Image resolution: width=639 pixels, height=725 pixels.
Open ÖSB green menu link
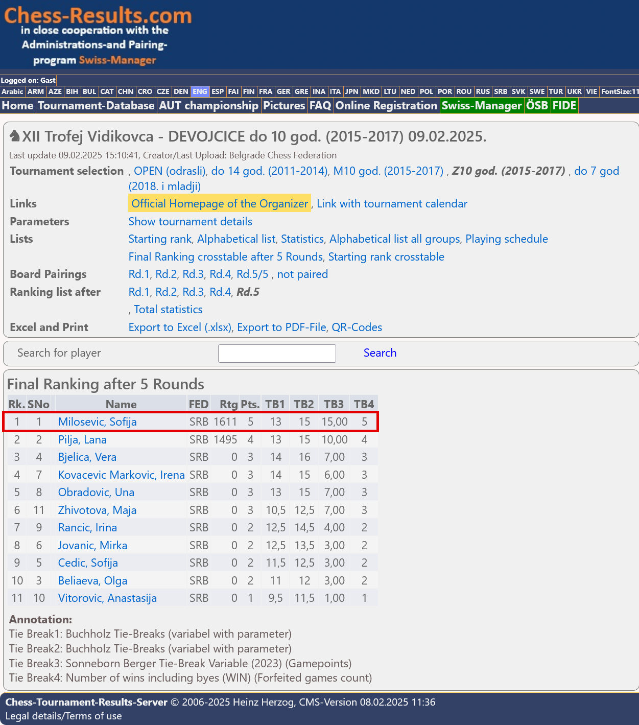pyautogui.click(x=537, y=106)
